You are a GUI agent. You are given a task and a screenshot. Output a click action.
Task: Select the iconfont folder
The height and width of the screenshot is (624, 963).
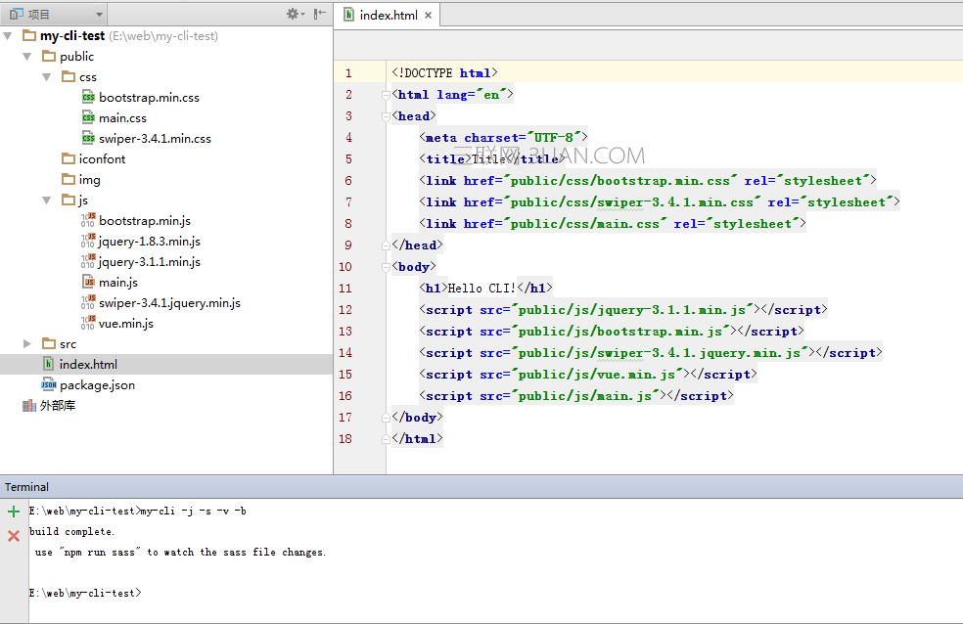pyautogui.click(x=102, y=159)
